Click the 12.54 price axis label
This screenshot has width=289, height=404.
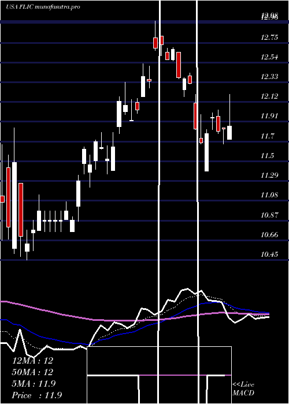(269, 57)
